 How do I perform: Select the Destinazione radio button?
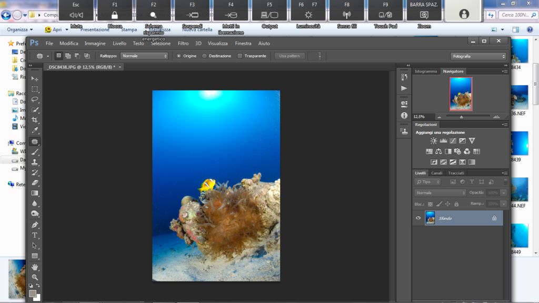point(204,56)
